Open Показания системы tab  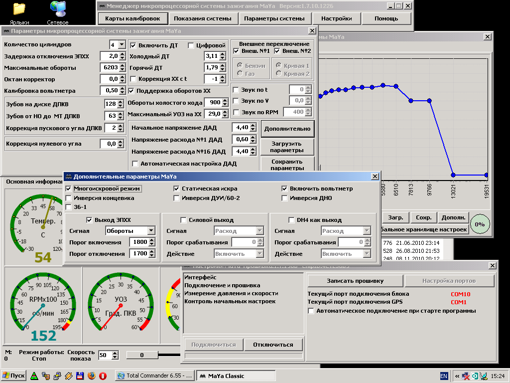point(203,18)
